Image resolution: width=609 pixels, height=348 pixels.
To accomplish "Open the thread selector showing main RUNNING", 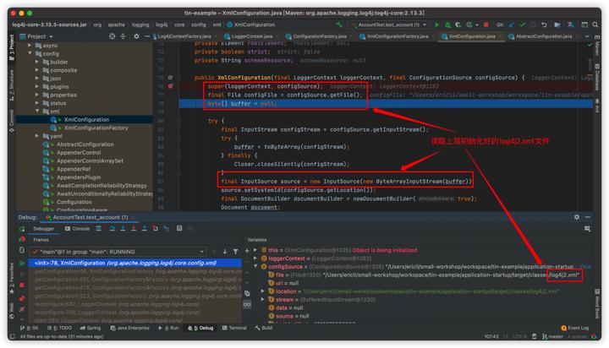I will [118, 252].
